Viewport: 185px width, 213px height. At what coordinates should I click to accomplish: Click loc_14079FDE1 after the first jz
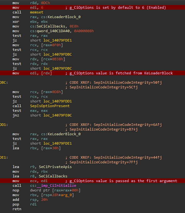coord(58,40)
